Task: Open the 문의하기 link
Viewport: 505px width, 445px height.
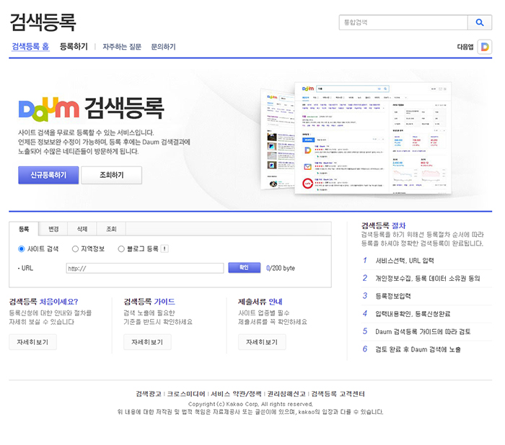Action: tap(163, 47)
